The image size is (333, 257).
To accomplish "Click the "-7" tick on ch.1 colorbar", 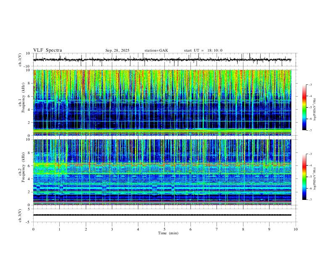I will pyautogui.click(x=310, y=130).
